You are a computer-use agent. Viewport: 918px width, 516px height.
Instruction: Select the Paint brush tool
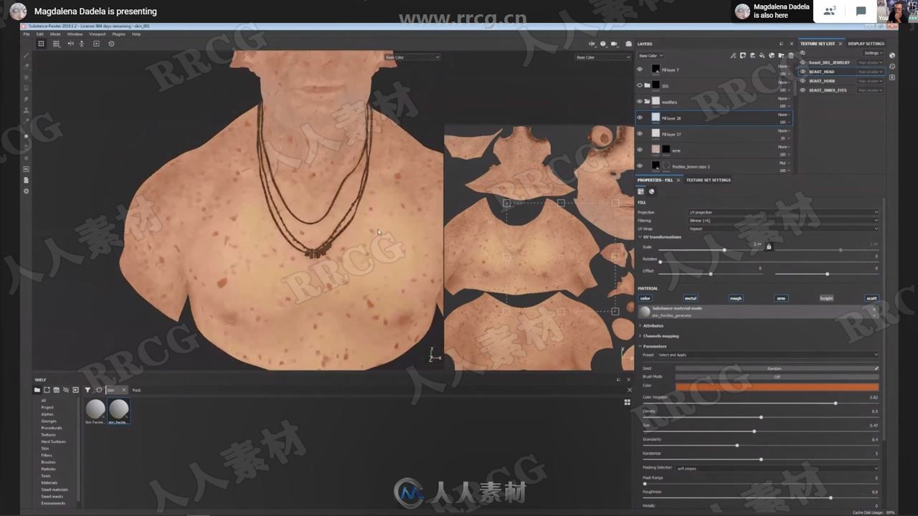(26, 56)
